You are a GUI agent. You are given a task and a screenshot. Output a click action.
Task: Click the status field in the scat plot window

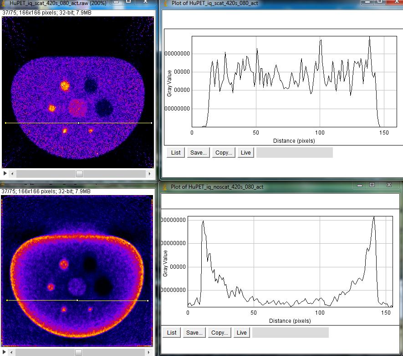pos(295,152)
